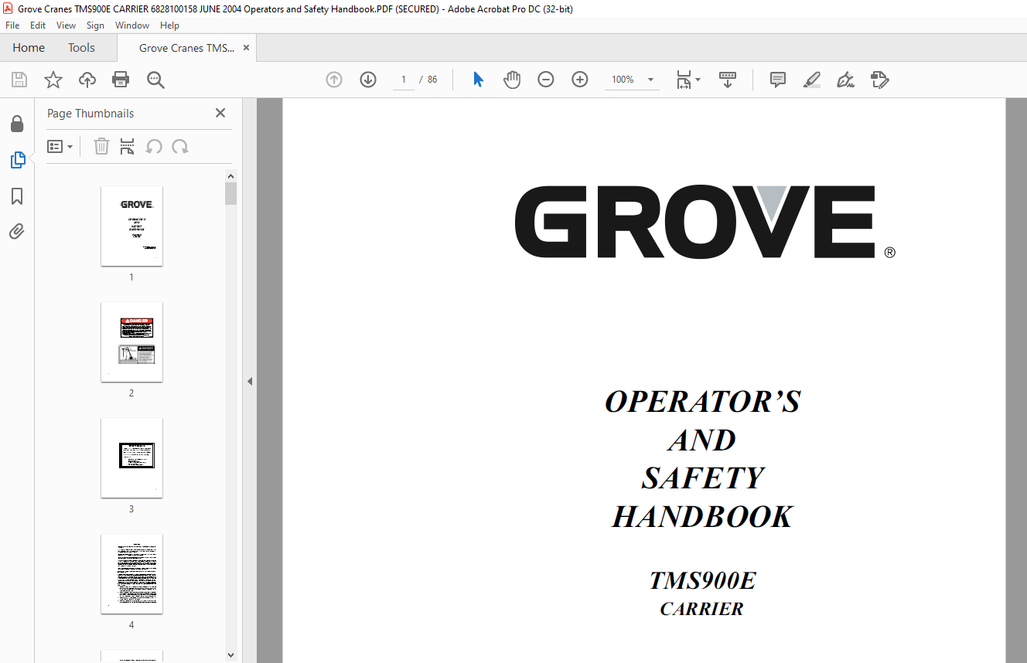Add a sticky note comment
Viewport: 1027px width, 663px height.
[x=778, y=80]
